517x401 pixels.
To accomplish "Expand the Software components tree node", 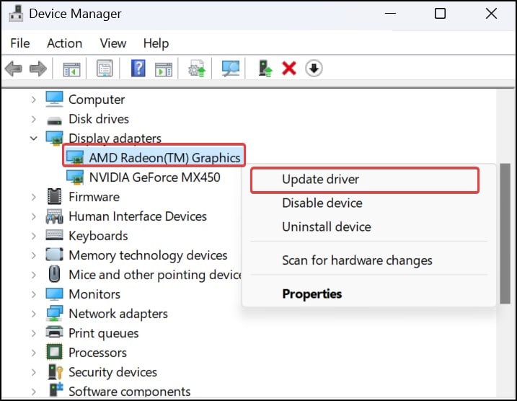I will tap(33, 392).
